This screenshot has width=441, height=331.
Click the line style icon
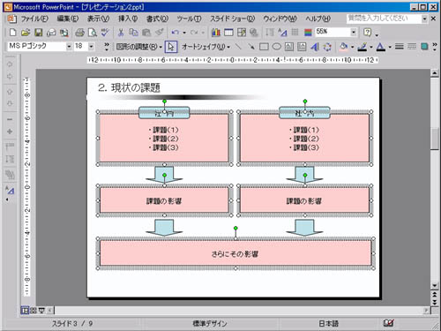[x=399, y=47]
